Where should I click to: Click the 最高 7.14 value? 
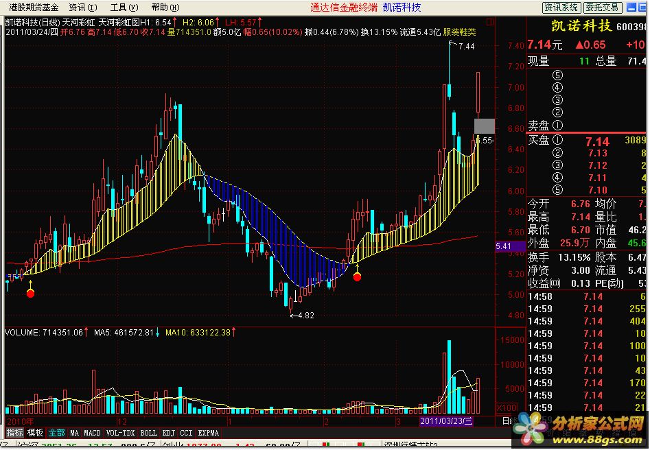581,217
